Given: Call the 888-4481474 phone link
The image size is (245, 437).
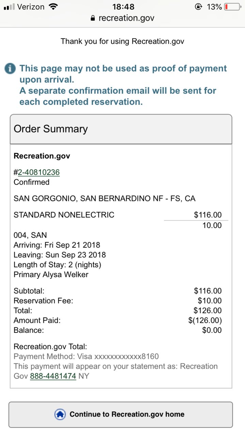Looking at the screenshot, I should click(53, 376).
